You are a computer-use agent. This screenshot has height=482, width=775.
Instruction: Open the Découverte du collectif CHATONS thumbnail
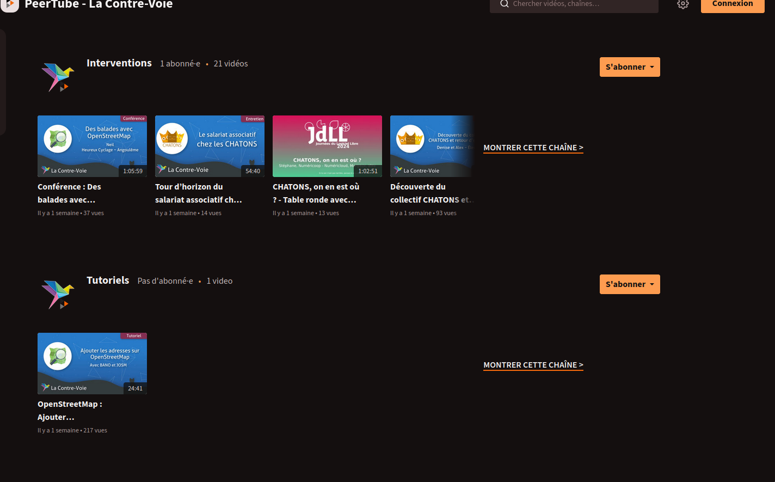(x=432, y=146)
